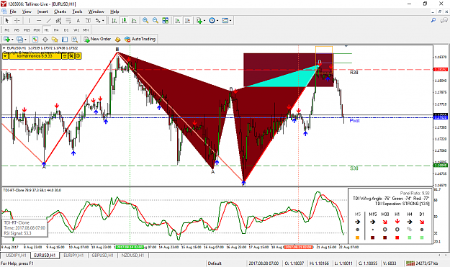Open the Charts menu
450x267 pixels.
pos(60,12)
